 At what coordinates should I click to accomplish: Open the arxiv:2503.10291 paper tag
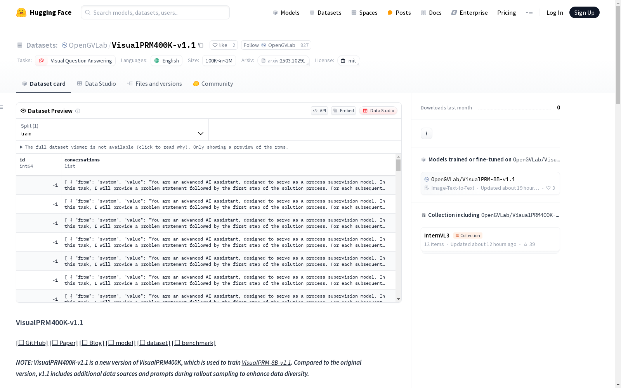(283, 61)
